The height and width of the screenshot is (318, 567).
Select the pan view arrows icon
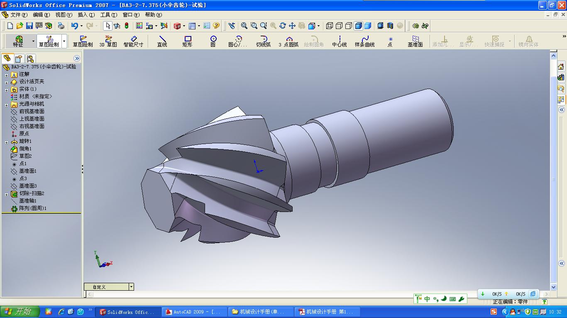point(292,26)
